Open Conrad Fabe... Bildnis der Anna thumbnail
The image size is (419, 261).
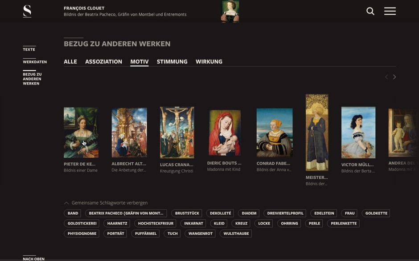(275, 133)
